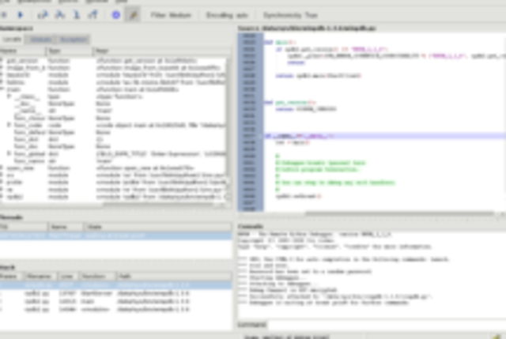
Task: Click the Go (blue play arrow) icon
Action: pyautogui.click(x=21, y=15)
